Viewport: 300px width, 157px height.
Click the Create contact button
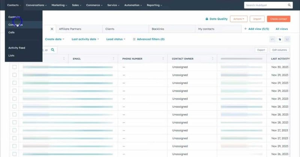[279, 19]
